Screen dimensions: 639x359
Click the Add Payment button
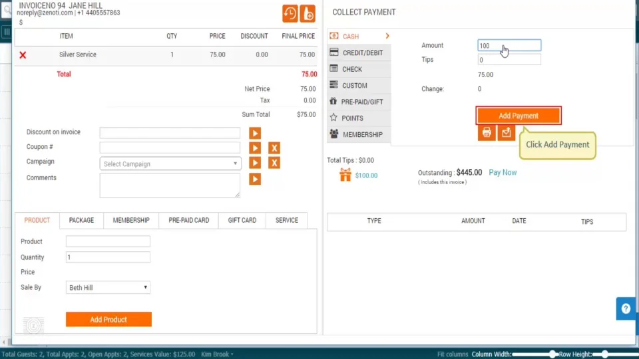(x=519, y=116)
